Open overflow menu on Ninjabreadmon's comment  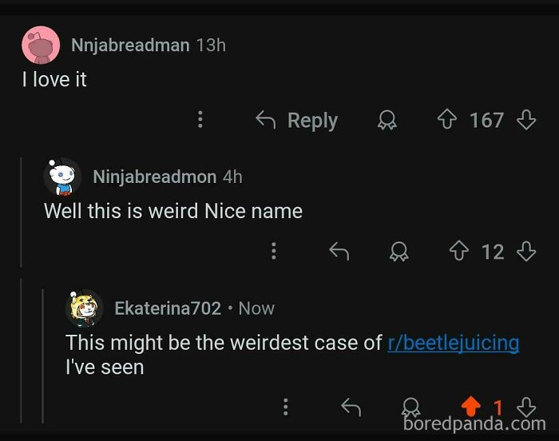274,252
